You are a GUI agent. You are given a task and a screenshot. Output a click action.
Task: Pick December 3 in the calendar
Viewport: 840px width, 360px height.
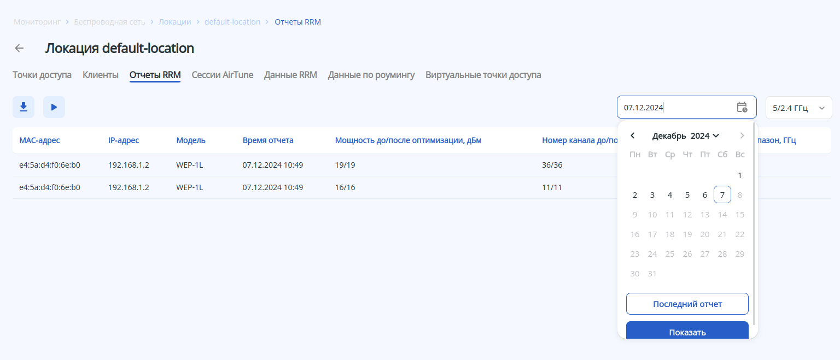652,195
